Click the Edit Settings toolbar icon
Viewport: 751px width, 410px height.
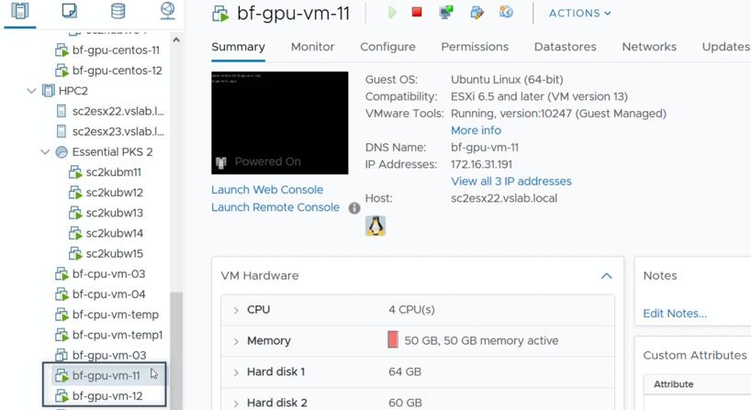476,13
